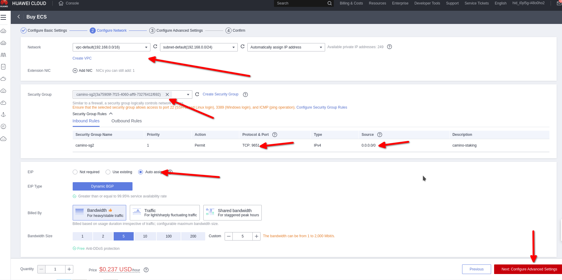Remove camino-sg2 from selected security groups
562x280 pixels.
click(x=167, y=95)
